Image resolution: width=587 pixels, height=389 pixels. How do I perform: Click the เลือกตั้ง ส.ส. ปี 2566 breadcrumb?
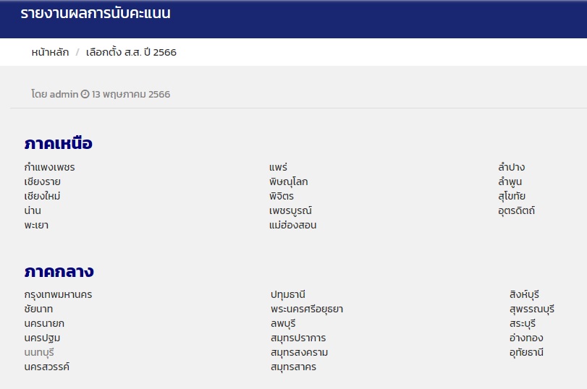coord(131,52)
